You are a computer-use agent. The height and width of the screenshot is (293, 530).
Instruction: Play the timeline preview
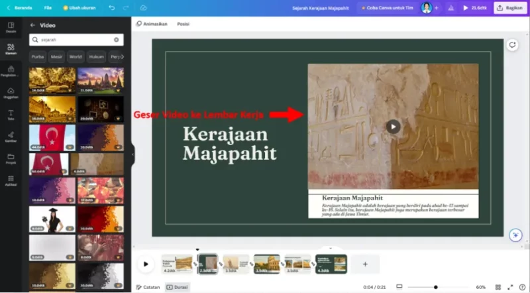click(146, 264)
